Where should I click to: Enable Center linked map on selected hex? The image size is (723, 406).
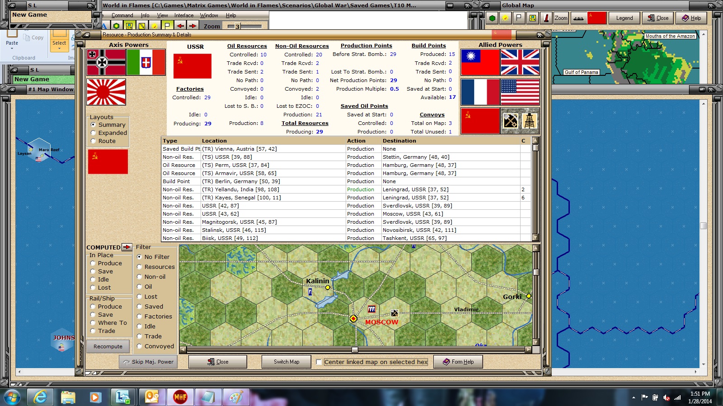(x=319, y=362)
